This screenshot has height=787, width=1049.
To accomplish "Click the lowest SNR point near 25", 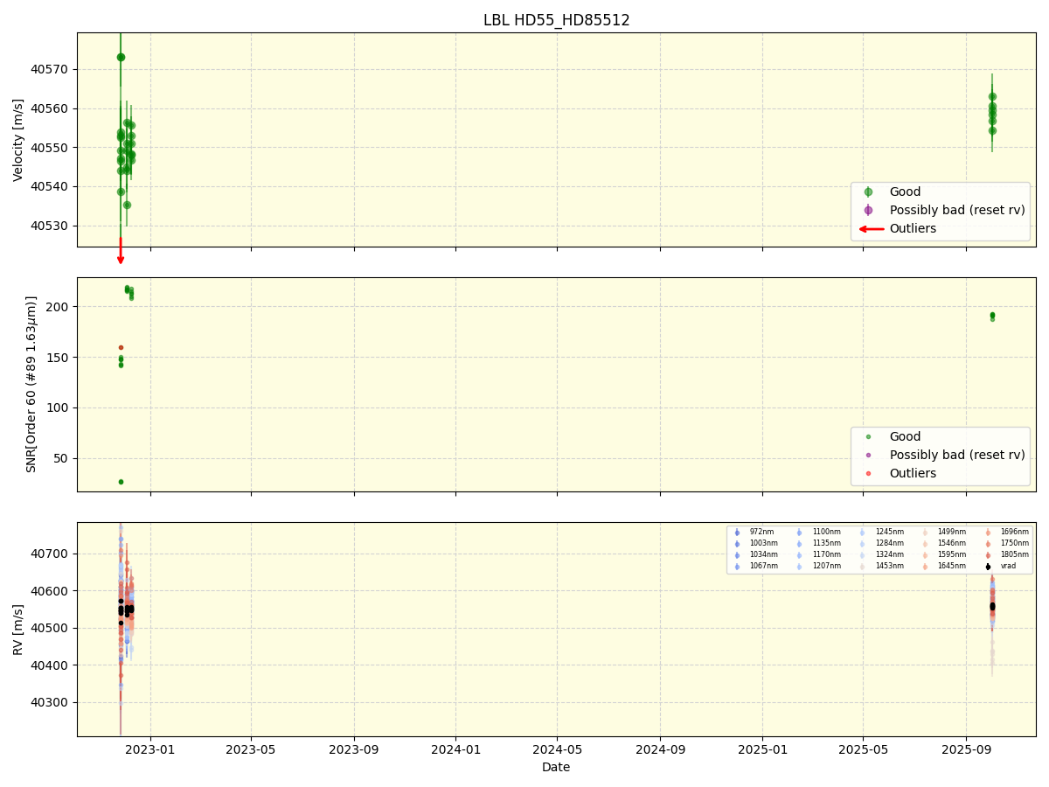I will pyautogui.click(x=121, y=482).
